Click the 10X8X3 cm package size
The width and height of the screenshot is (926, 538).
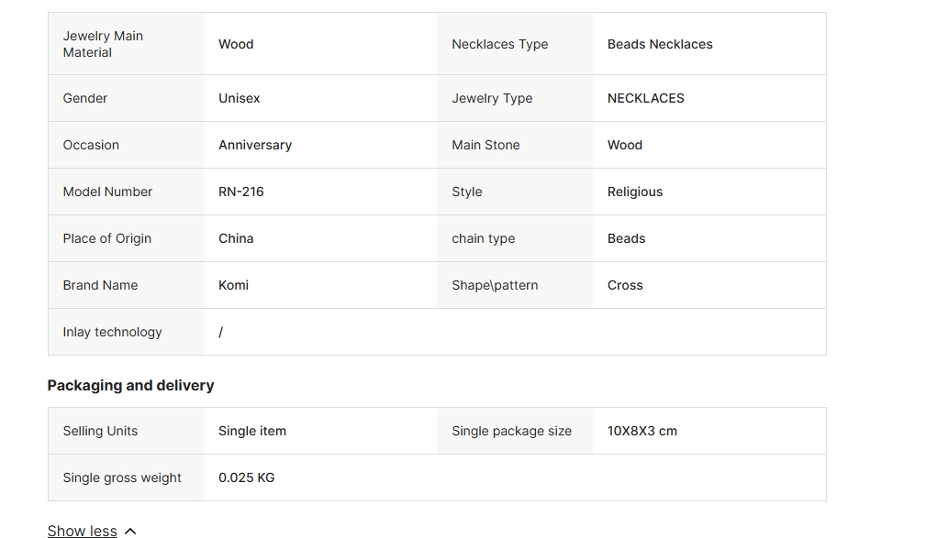(642, 431)
